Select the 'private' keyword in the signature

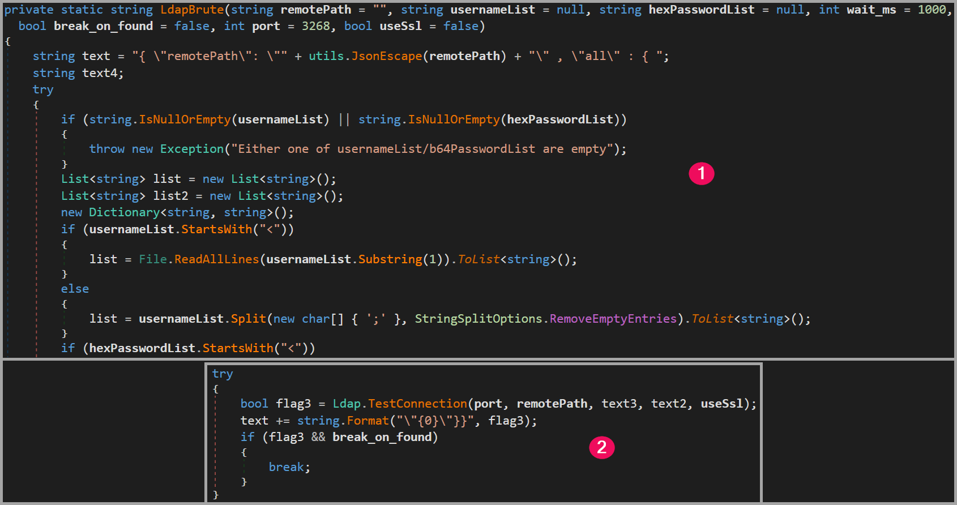[29, 10]
